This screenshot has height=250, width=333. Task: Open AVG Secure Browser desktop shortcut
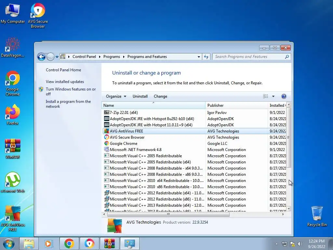click(38, 15)
